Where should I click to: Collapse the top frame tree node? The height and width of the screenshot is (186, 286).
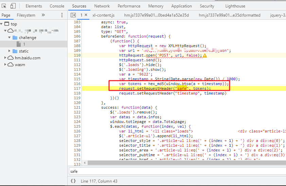pyautogui.click(x=1, y=24)
